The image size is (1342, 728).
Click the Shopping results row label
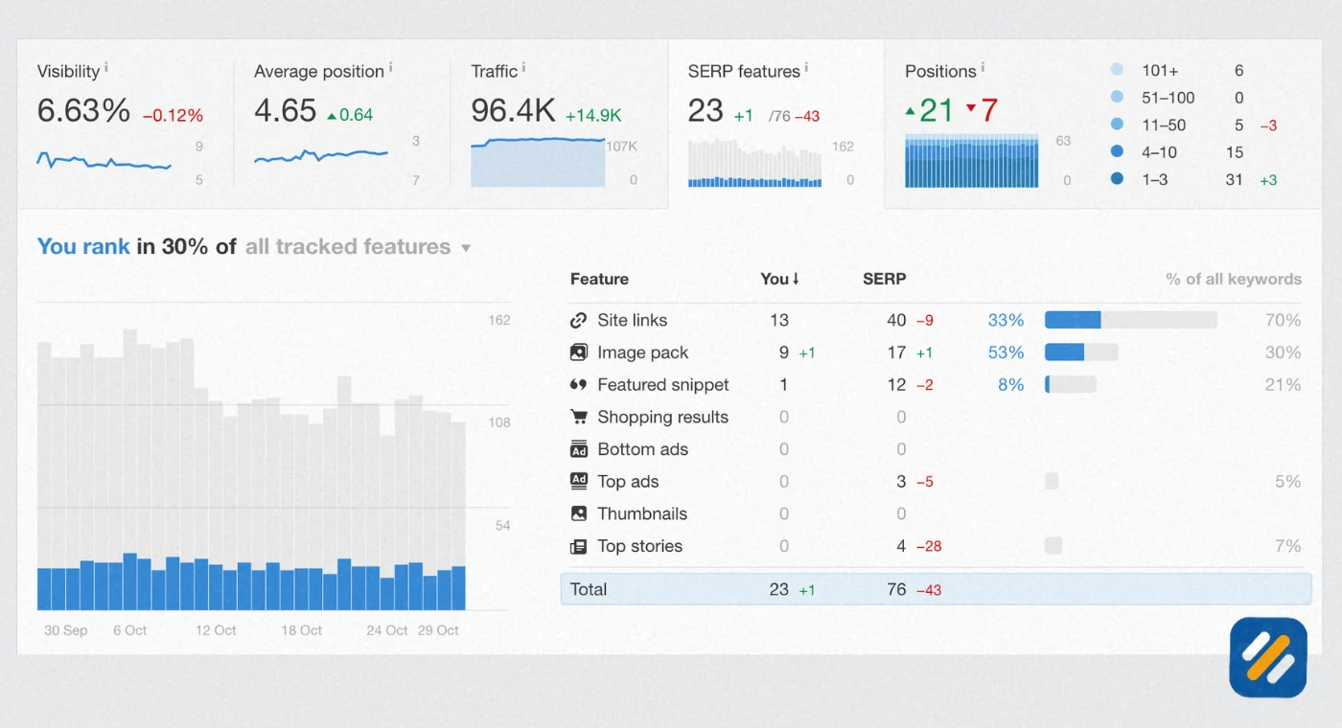[x=662, y=417]
